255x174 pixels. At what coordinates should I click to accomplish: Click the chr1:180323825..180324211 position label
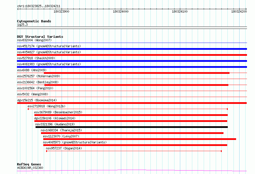click(x=39, y=6)
